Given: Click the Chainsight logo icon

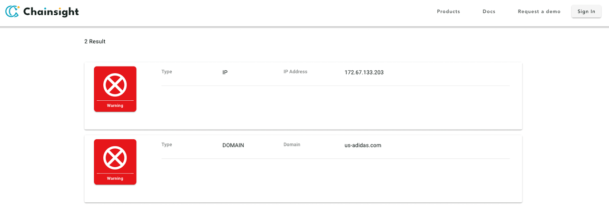Looking at the screenshot, I should tap(13, 11).
